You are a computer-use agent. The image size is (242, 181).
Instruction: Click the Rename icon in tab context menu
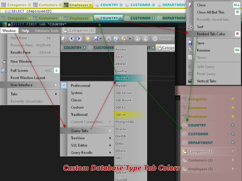tap(190, 50)
